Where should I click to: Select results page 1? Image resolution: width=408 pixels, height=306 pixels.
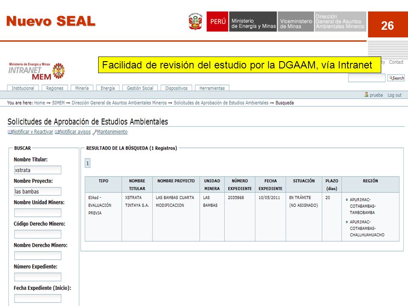coord(88,163)
